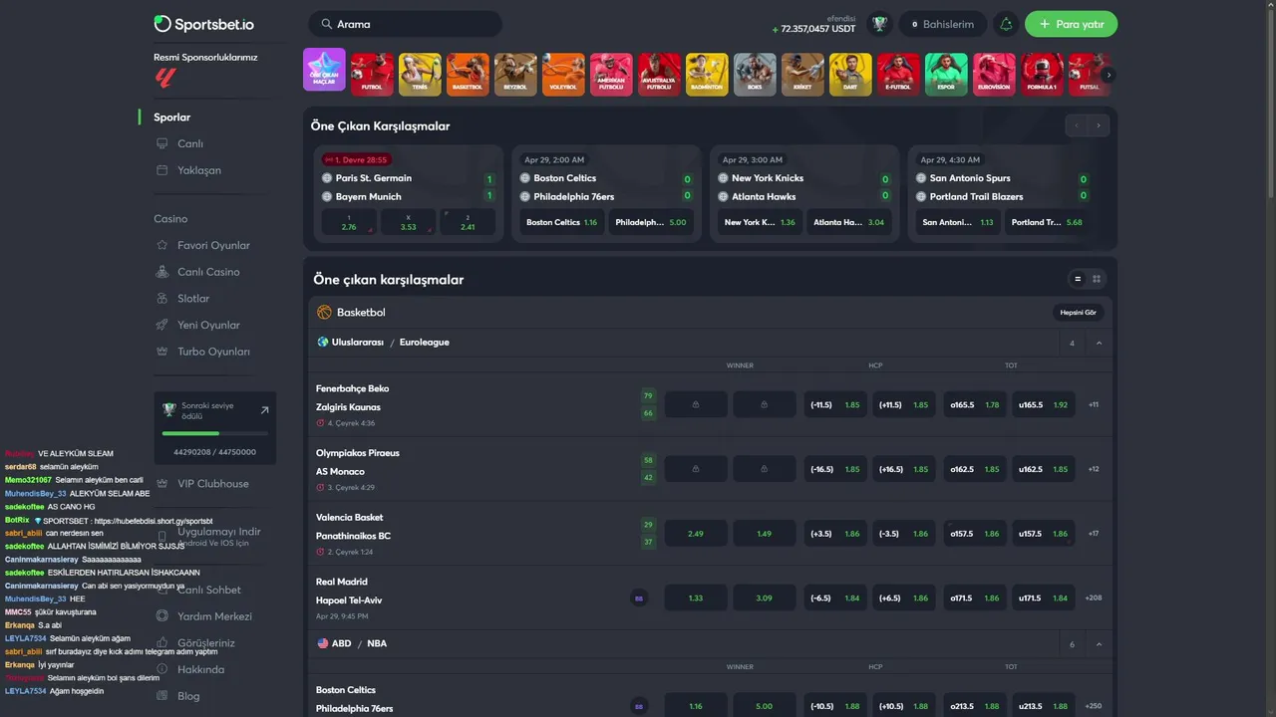Select Valencia Basket winner odds 2.49

[x=696, y=534]
